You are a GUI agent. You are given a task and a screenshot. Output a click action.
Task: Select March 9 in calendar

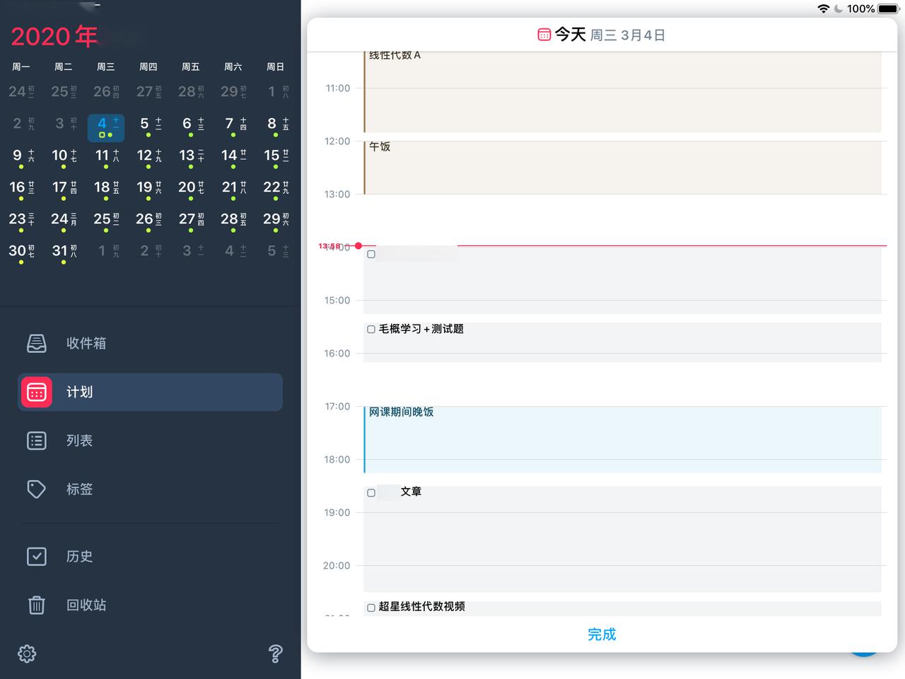[x=21, y=158]
